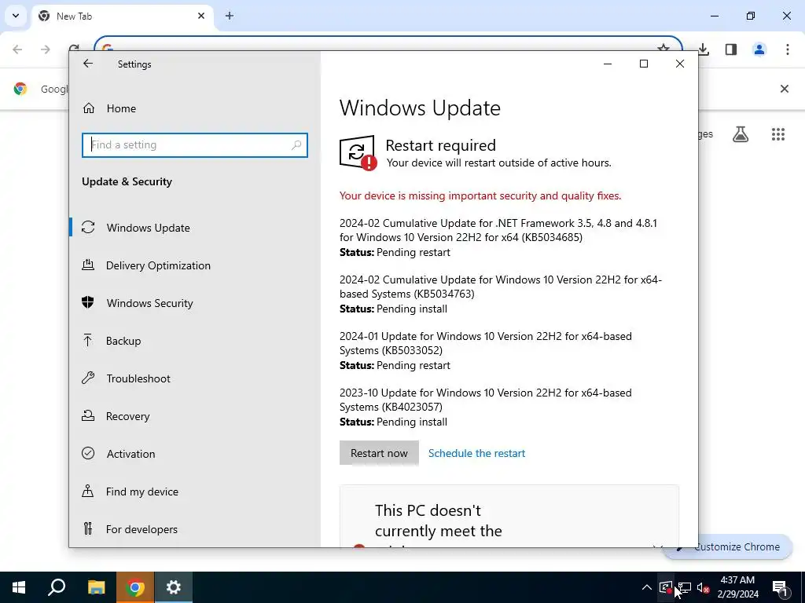
Task: Click the Delivery Optimization icon
Action: [88, 265]
